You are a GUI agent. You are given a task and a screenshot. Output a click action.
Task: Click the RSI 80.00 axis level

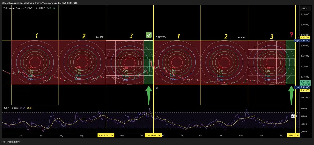point(304,108)
